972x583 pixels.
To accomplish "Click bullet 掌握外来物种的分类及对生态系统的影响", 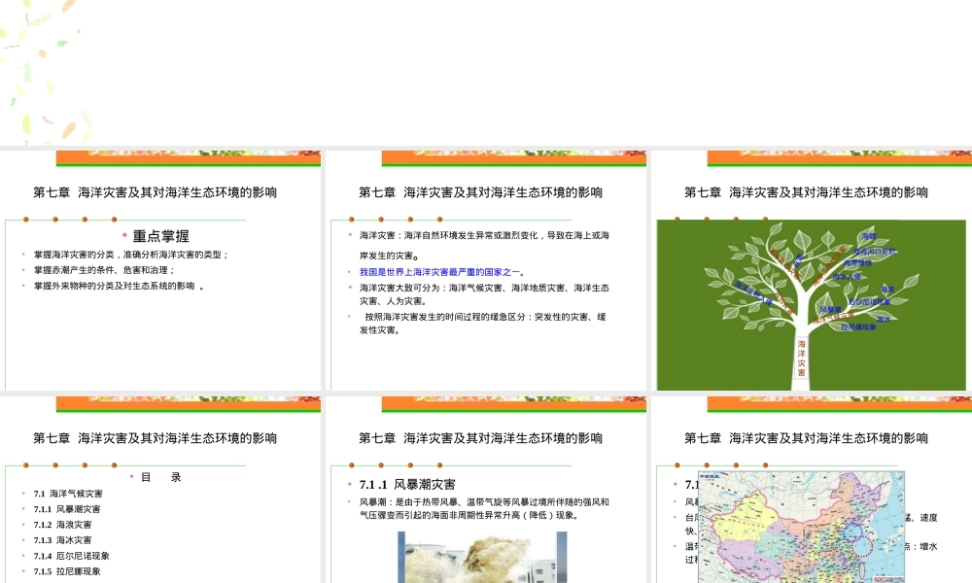I will [119, 286].
